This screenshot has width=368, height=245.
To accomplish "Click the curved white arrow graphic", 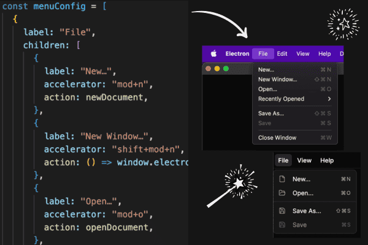I will coord(220,24).
